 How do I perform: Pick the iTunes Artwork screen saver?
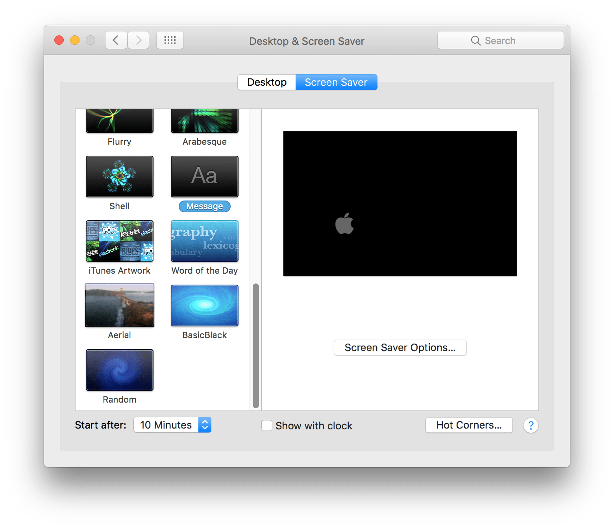(x=119, y=241)
